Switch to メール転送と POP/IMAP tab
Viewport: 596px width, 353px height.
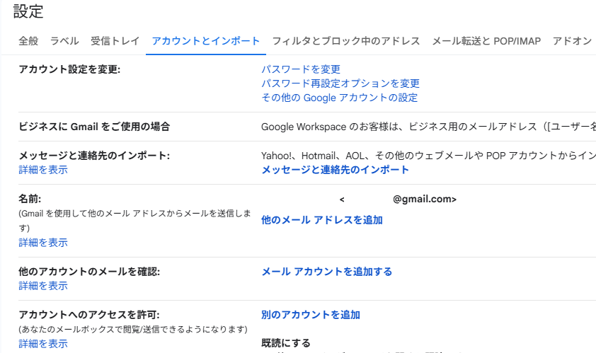(x=486, y=41)
